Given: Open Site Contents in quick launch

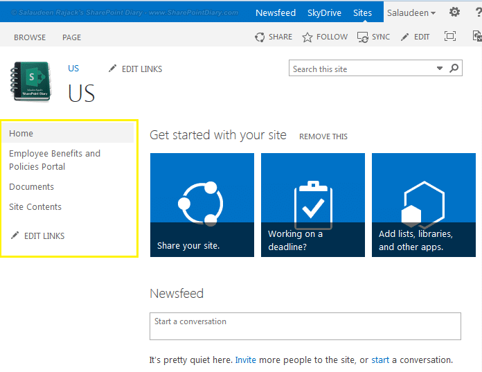Looking at the screenshot, I should (x=35, y=206).
